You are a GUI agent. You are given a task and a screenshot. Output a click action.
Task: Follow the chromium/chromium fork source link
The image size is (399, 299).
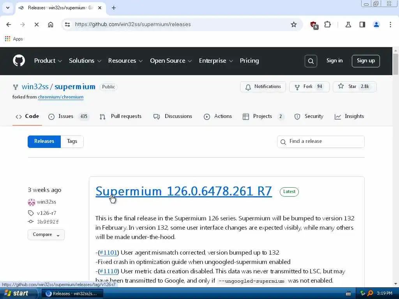click(60, 97)
